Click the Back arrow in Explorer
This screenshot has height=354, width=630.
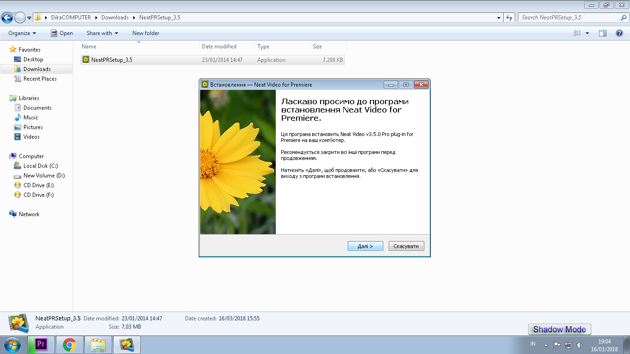tap(7, 18)
